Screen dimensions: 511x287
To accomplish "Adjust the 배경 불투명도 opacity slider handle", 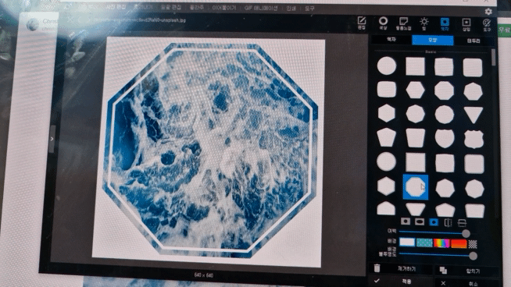I will pyautogui.click(x=473, y=256).
